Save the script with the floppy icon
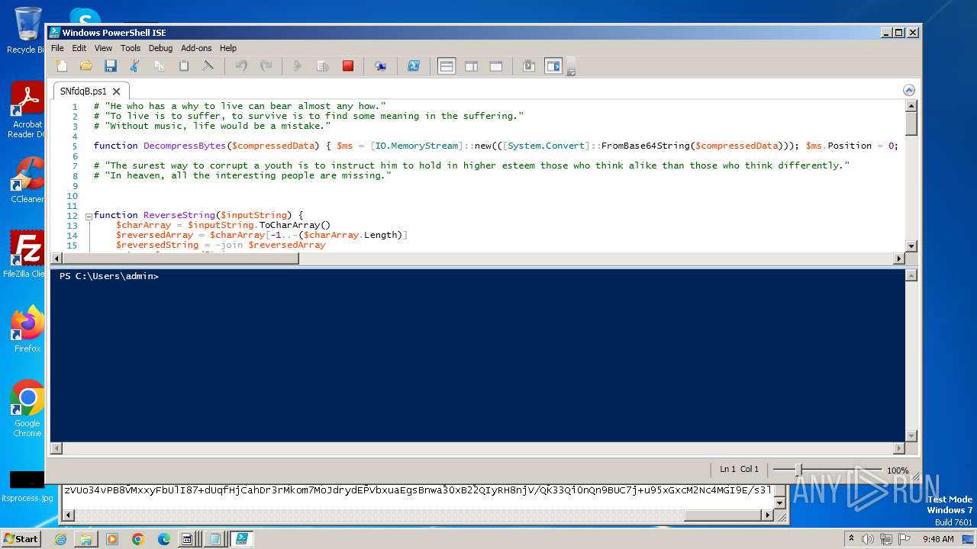Image resolution: width=977 pixels, height=549 pixels. pos(111,66)
